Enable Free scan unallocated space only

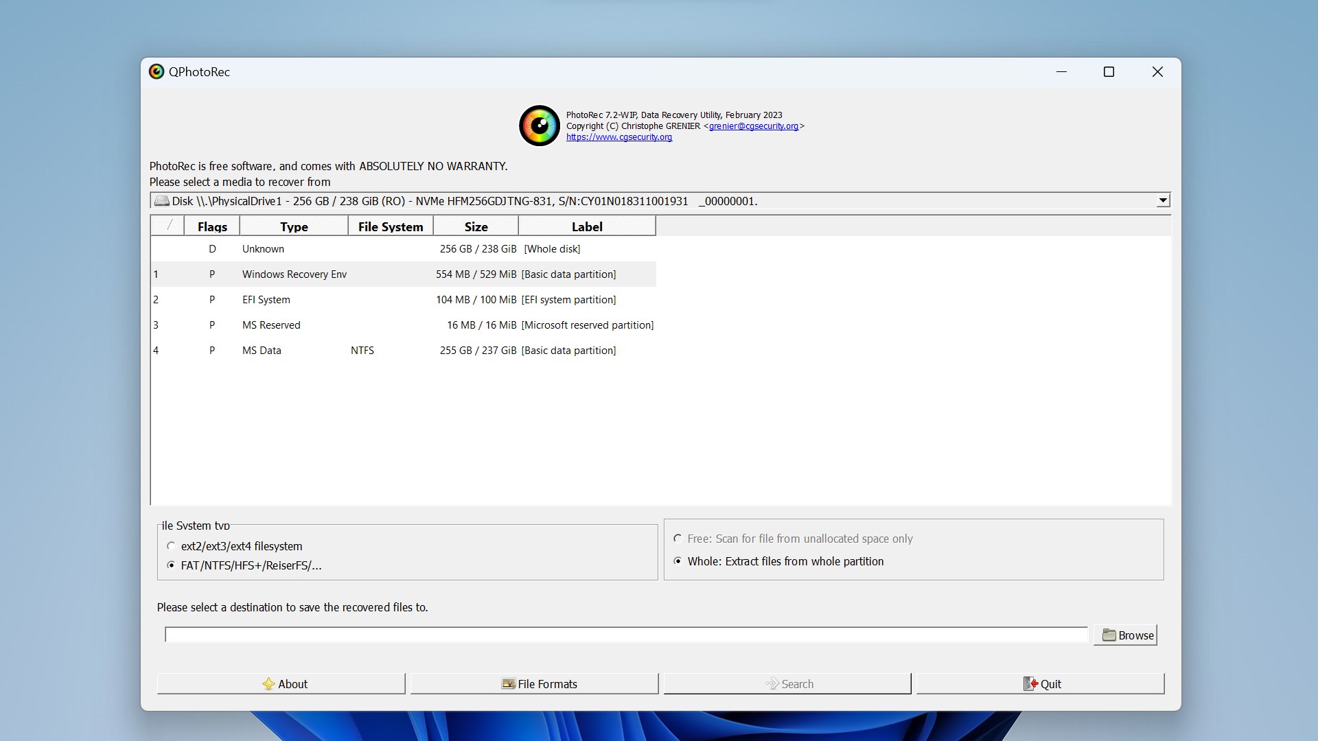(678, 539)
